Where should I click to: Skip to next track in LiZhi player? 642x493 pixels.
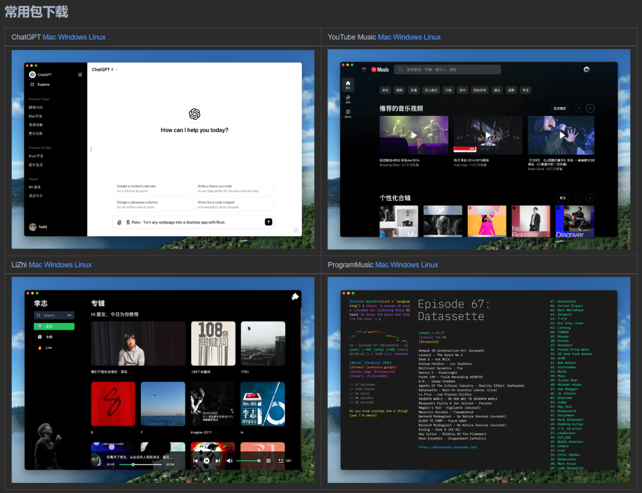(218, 460)
